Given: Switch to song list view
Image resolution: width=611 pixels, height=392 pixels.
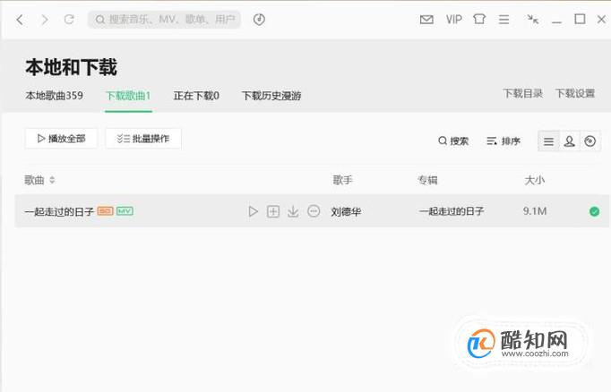Looking at the screenshot, I should tap(548, 141).
